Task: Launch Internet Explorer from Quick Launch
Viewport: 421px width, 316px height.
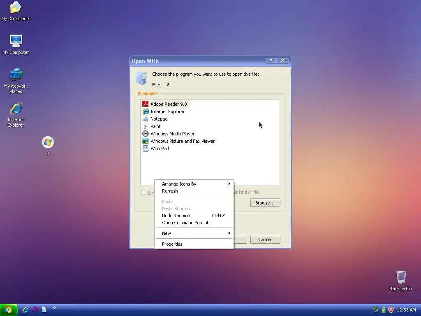Action: (25, 309)
